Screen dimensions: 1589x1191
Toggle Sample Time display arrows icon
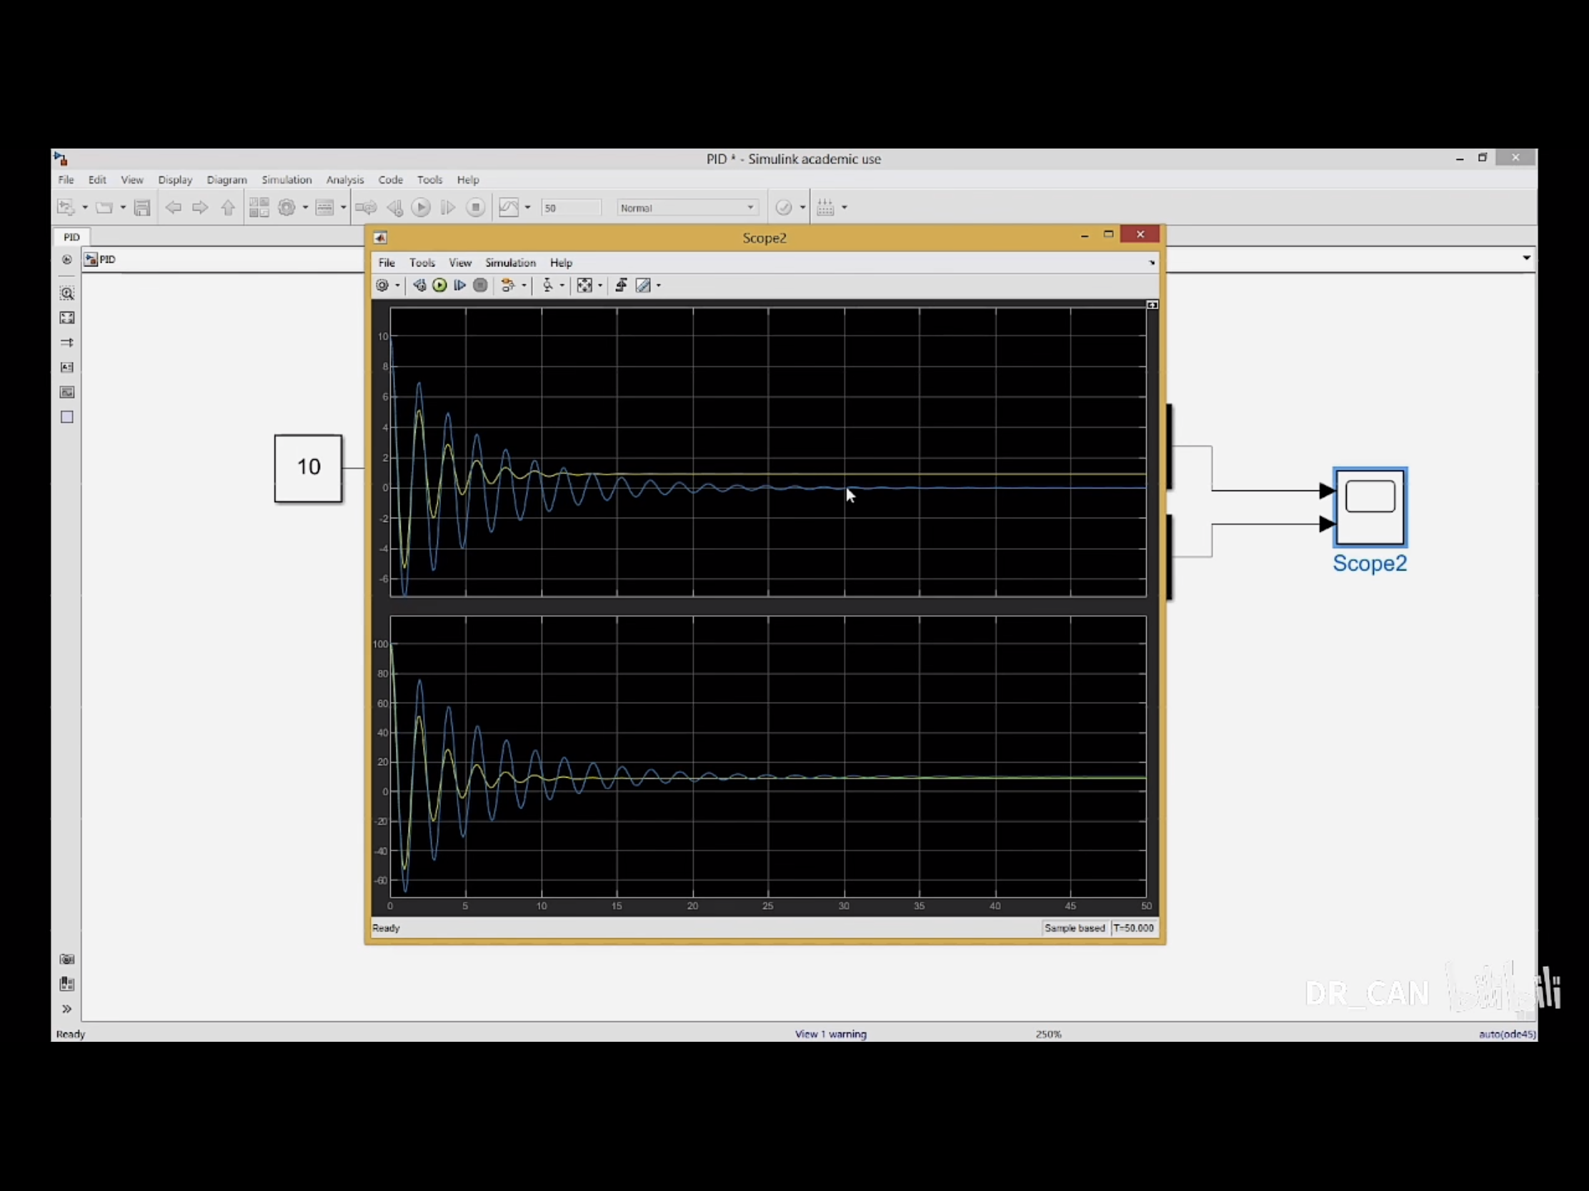point(67,343)
